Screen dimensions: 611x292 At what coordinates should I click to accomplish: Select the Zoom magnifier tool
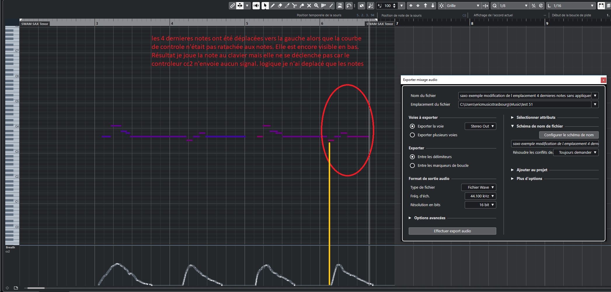pos(316,6)
